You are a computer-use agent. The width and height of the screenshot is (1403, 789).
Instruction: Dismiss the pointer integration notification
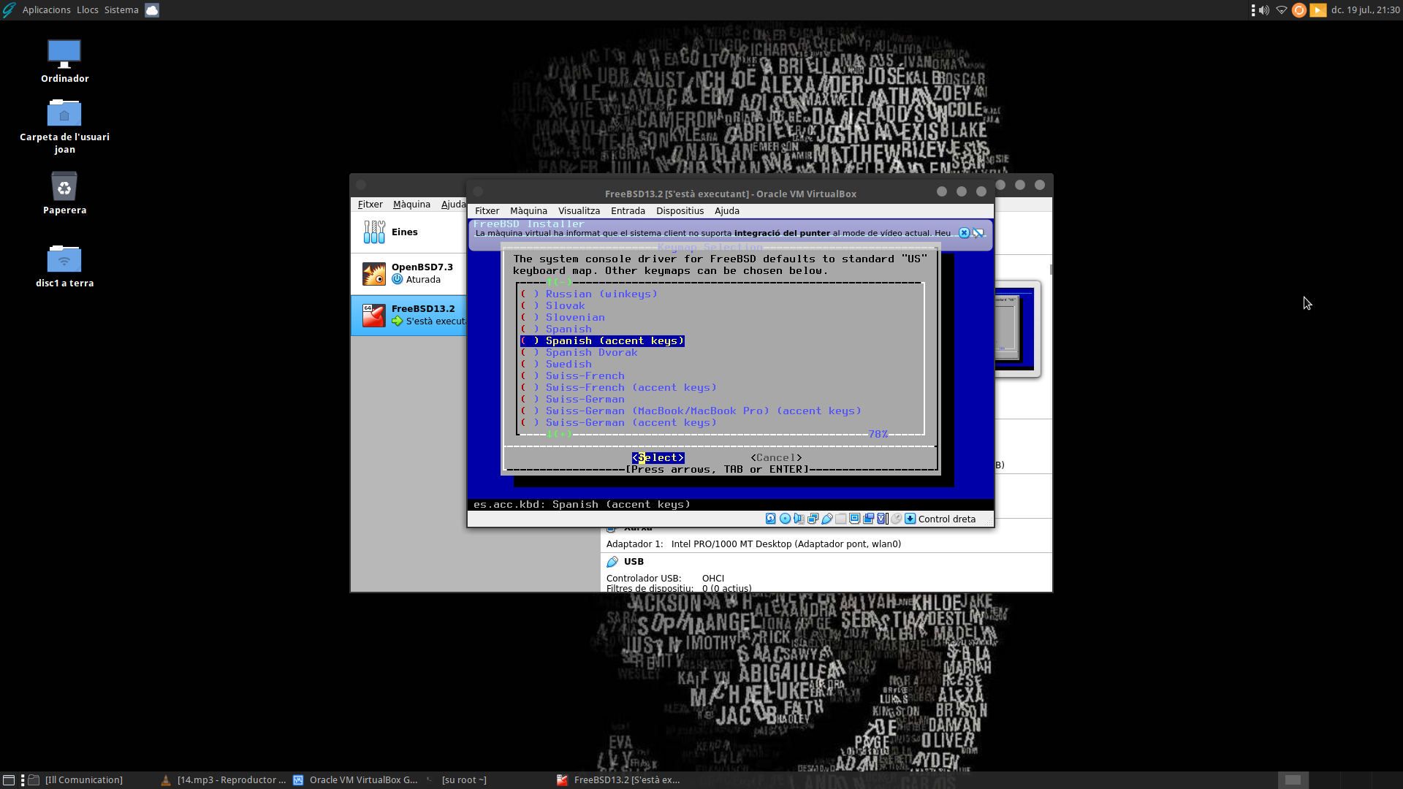[x=964, y=233]
